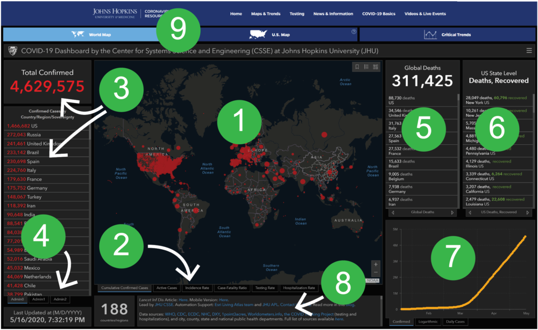Switch to the Admin0 list tab
The height and width of the screenshot is (330, 538).
pyautogui.click(x=17, y=299)
